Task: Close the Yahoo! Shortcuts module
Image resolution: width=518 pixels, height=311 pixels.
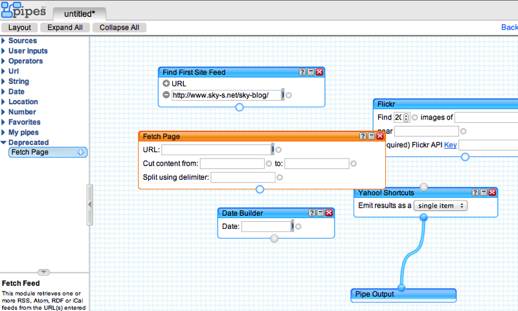Action: click(492, 192)
